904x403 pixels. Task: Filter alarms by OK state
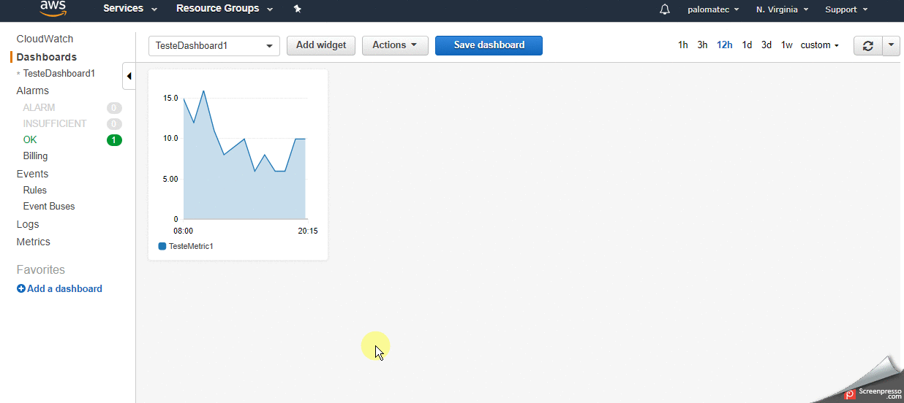[x=30, y=140]
